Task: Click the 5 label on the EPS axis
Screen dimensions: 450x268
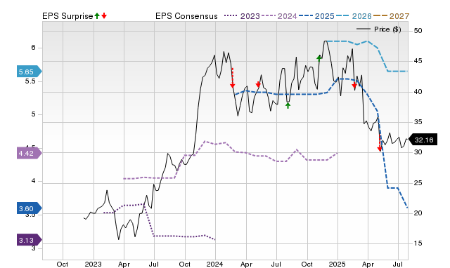Action: click(34, 114)
